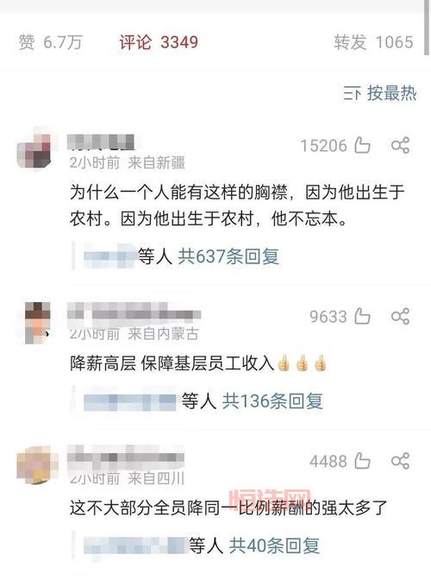Viewport: 431px width, 587px height.
Task: Share the comment from 内蒙古
Action: tap(400, 316)
